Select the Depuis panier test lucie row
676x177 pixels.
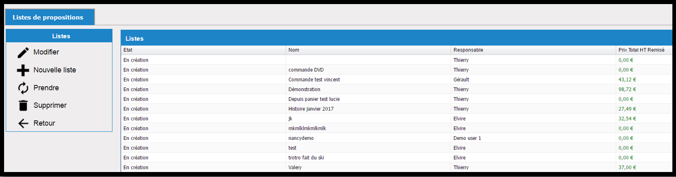click(397, 99)
